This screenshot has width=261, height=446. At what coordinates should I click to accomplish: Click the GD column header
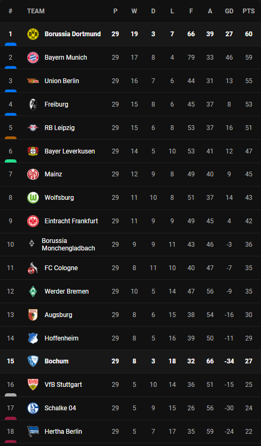tap(229, 11)
